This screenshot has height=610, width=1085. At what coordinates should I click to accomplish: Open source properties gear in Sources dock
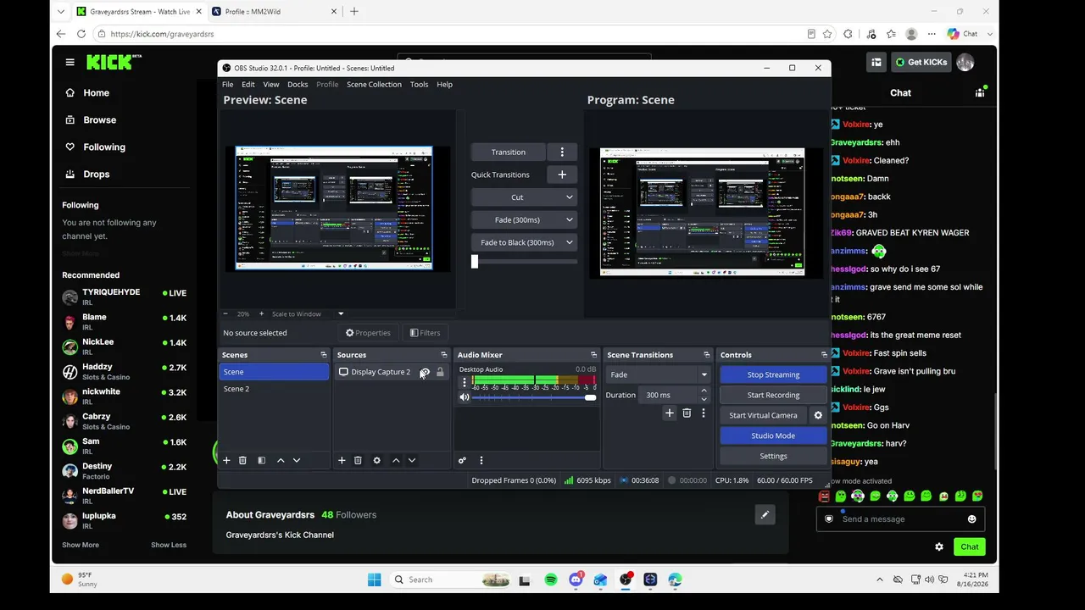377,460
